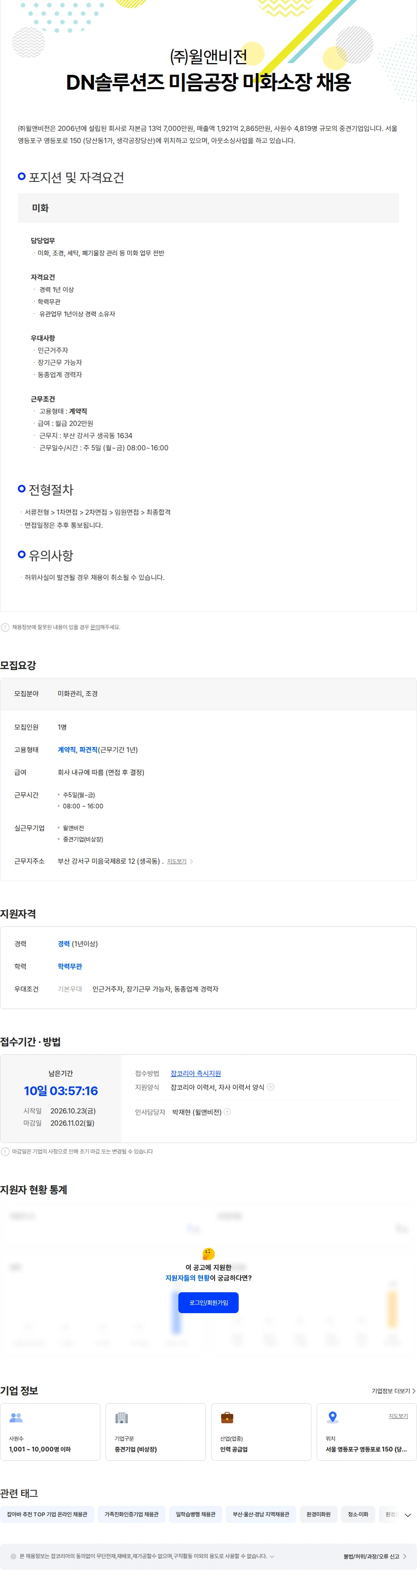Click the 중견기업 (비상장) company type text
Screen dimensions: 417x1579
[136, 1449]
